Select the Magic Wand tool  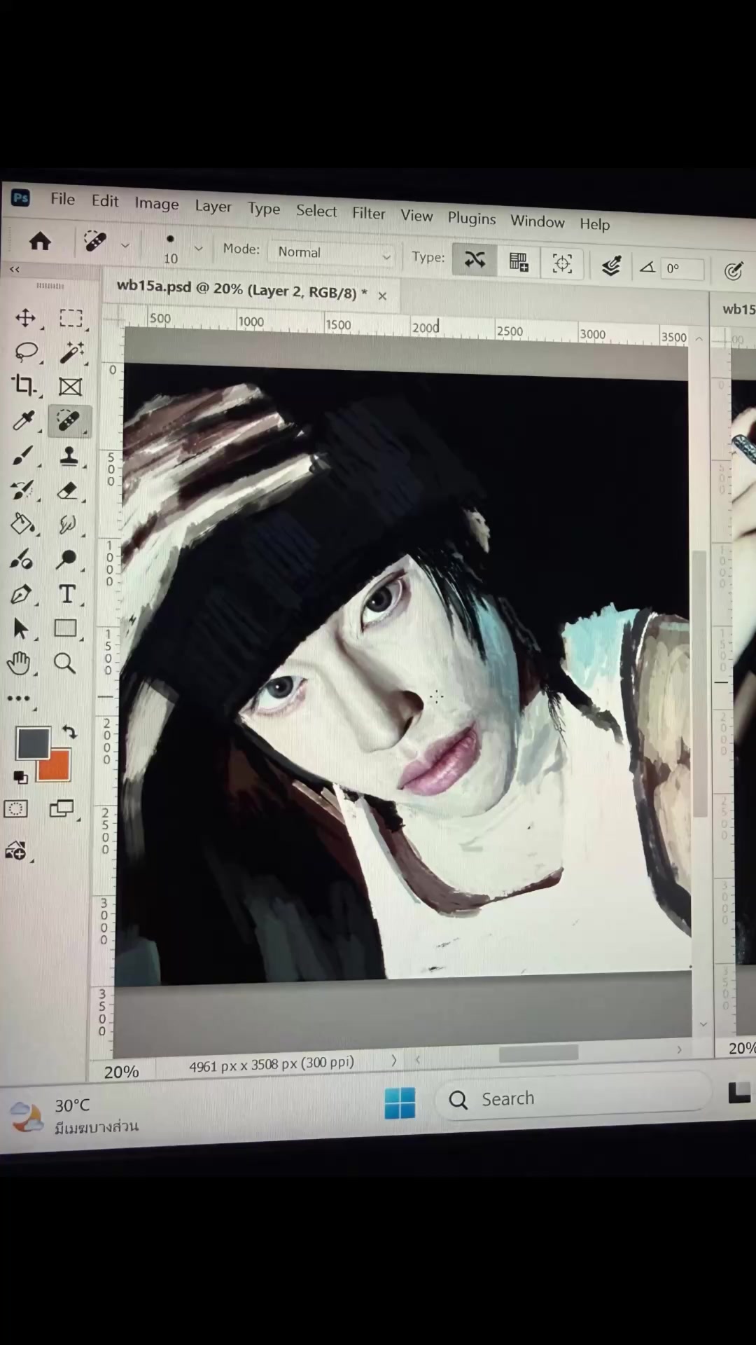pos(71,352)
